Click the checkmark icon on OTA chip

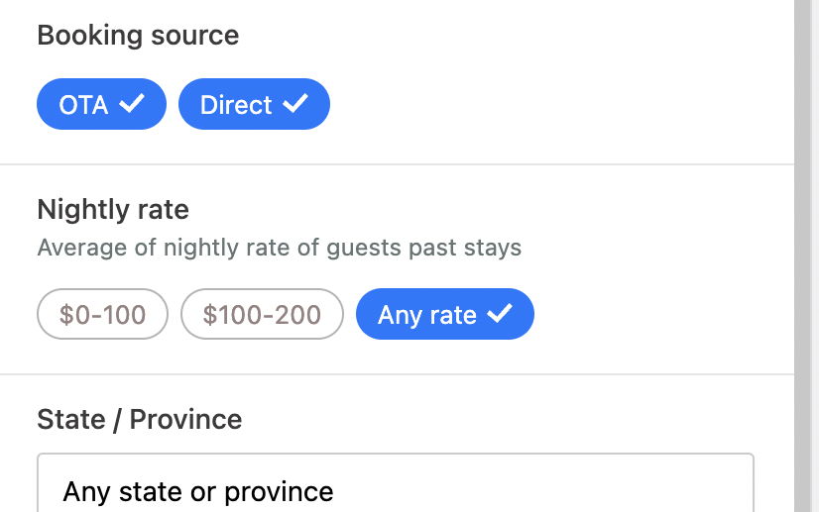tap(132, 104)
